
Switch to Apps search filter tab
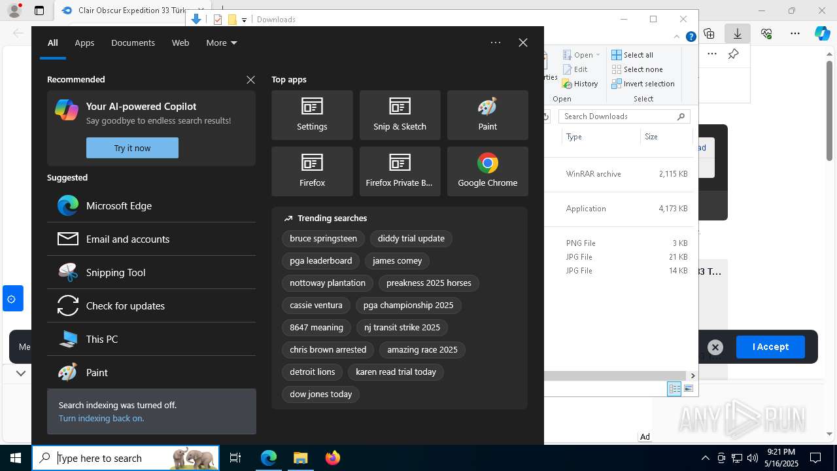pyautogui.click(x=84, y=43)
